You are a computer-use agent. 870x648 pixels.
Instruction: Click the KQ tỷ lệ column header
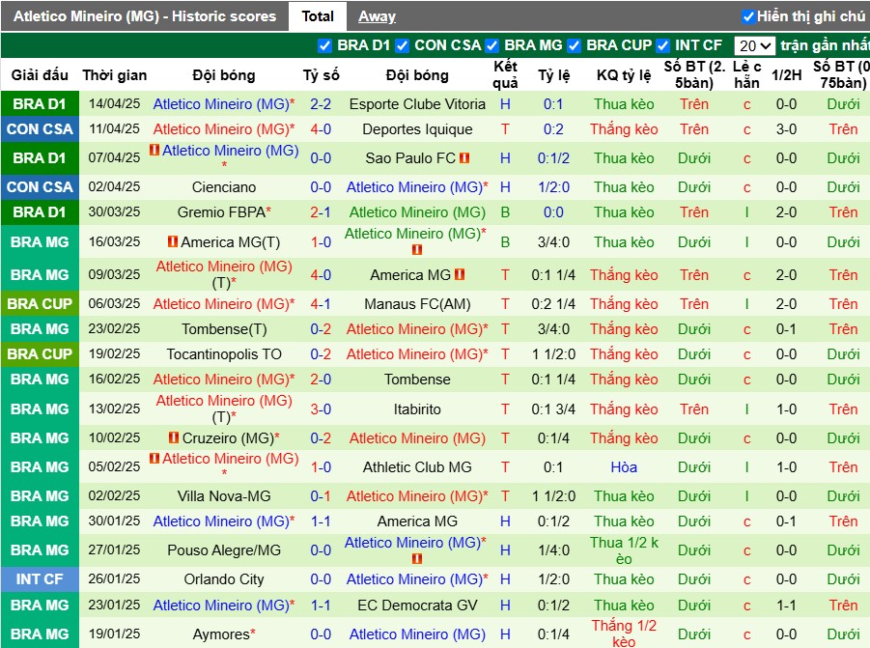pos(624,75)
